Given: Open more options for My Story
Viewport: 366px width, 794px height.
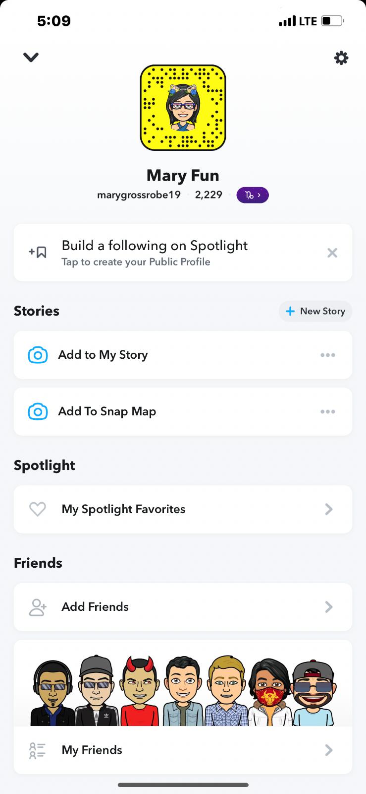Looking at the screenshot, I should (328, 355).
